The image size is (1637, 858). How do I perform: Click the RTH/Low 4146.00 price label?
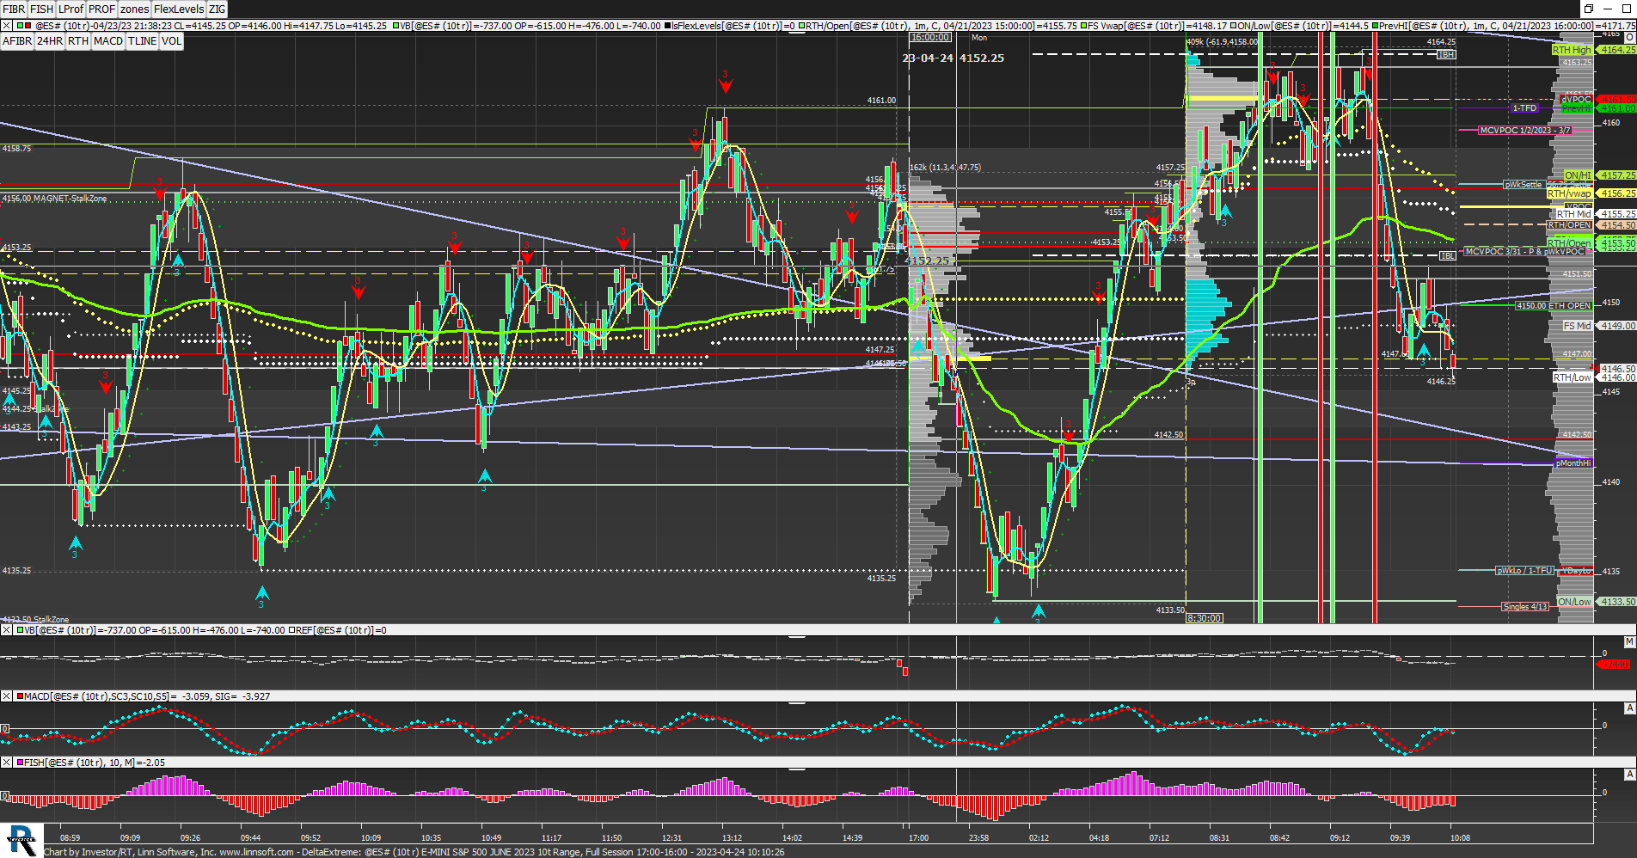(x=1593, y=377)
